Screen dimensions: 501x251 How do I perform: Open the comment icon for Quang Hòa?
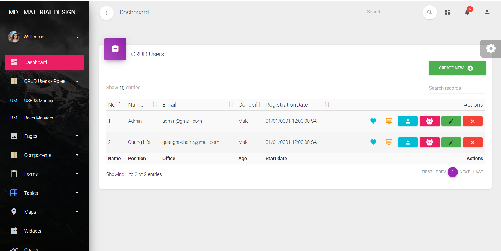click(x=389, y=142)
